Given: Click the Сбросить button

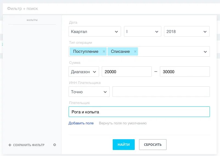Looking at the screenshot, I should (x=153, y=145).
